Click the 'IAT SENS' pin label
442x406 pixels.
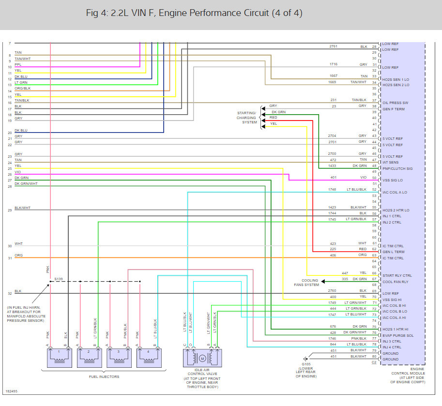point(390,162)
